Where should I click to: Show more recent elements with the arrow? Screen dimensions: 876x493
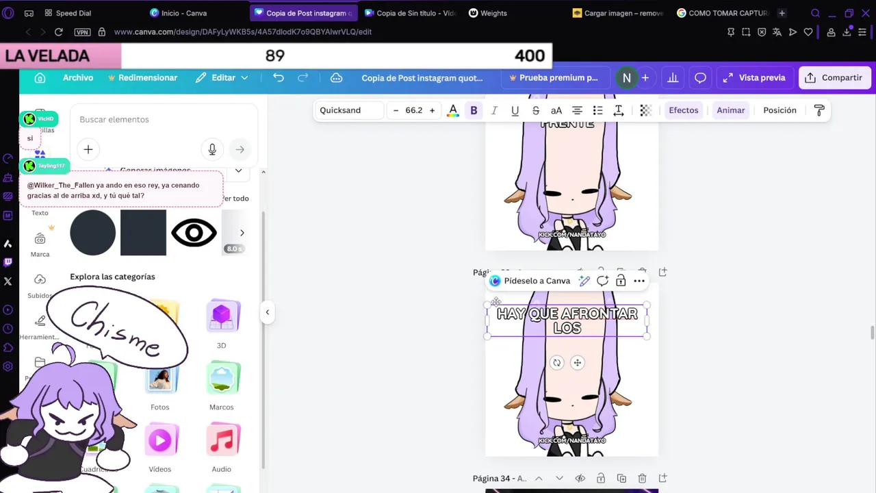[242, 233]
